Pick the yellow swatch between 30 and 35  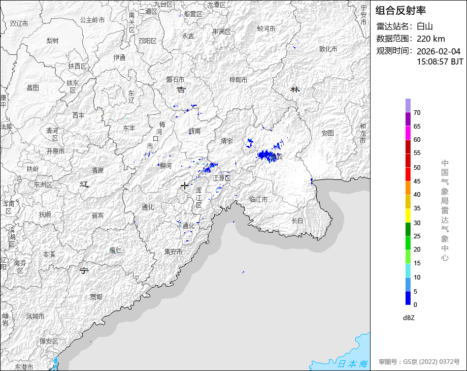click(408, 215)
